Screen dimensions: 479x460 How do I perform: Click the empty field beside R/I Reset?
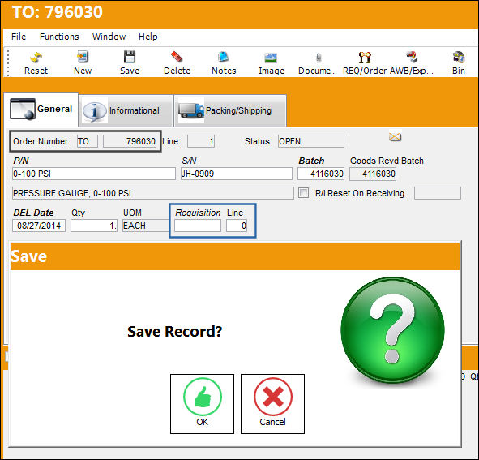438,193
